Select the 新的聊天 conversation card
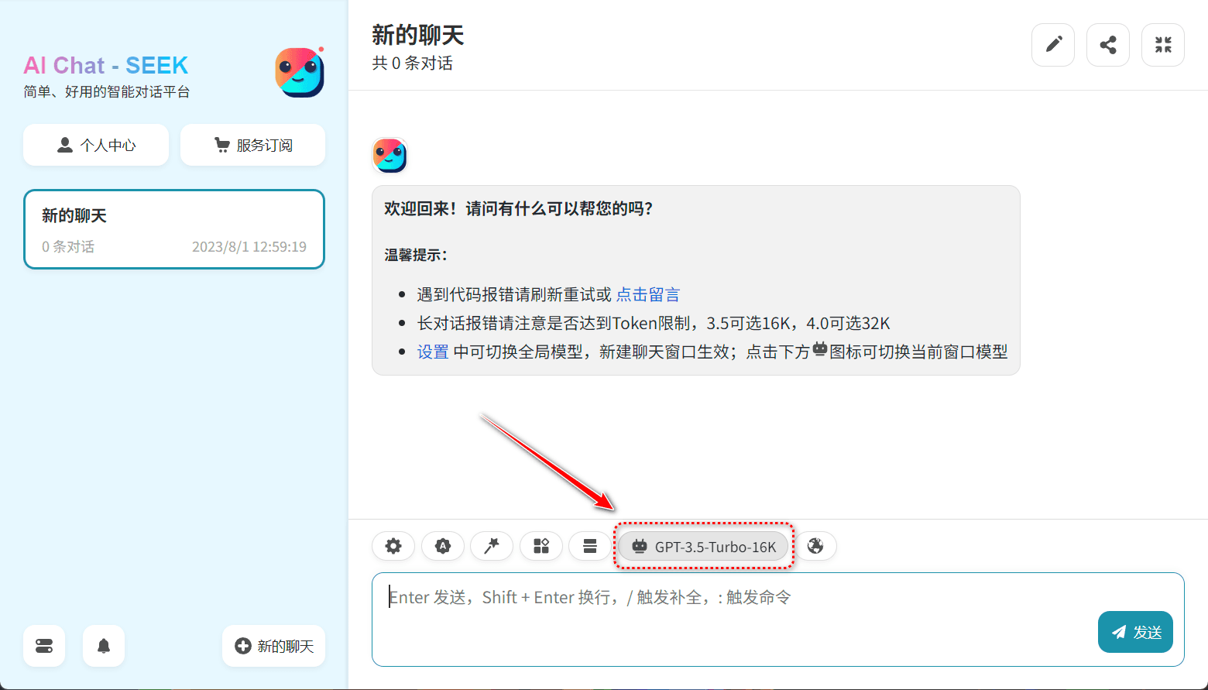Screen dimensions: 1208x690 coord(174,229)
